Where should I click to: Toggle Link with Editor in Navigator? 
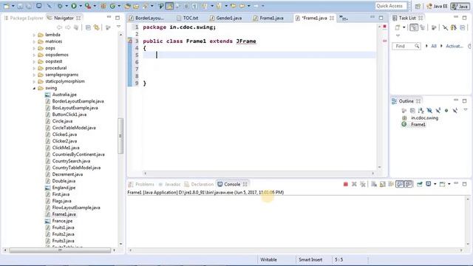[x=97, y=28]
